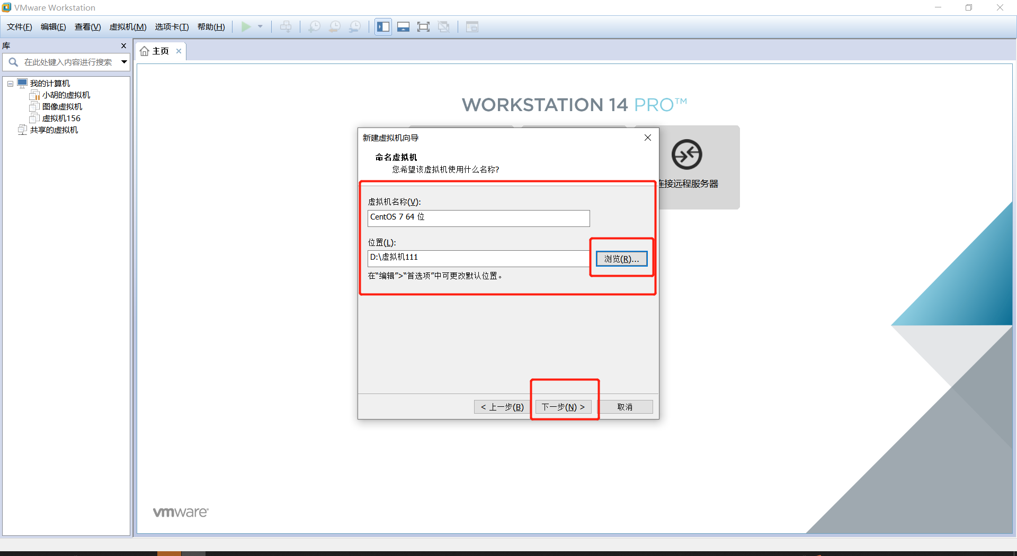Click the 浏览(R)... button

point(622,259)
